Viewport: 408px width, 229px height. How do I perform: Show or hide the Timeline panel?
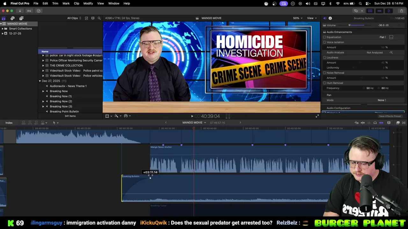point(379,11)
